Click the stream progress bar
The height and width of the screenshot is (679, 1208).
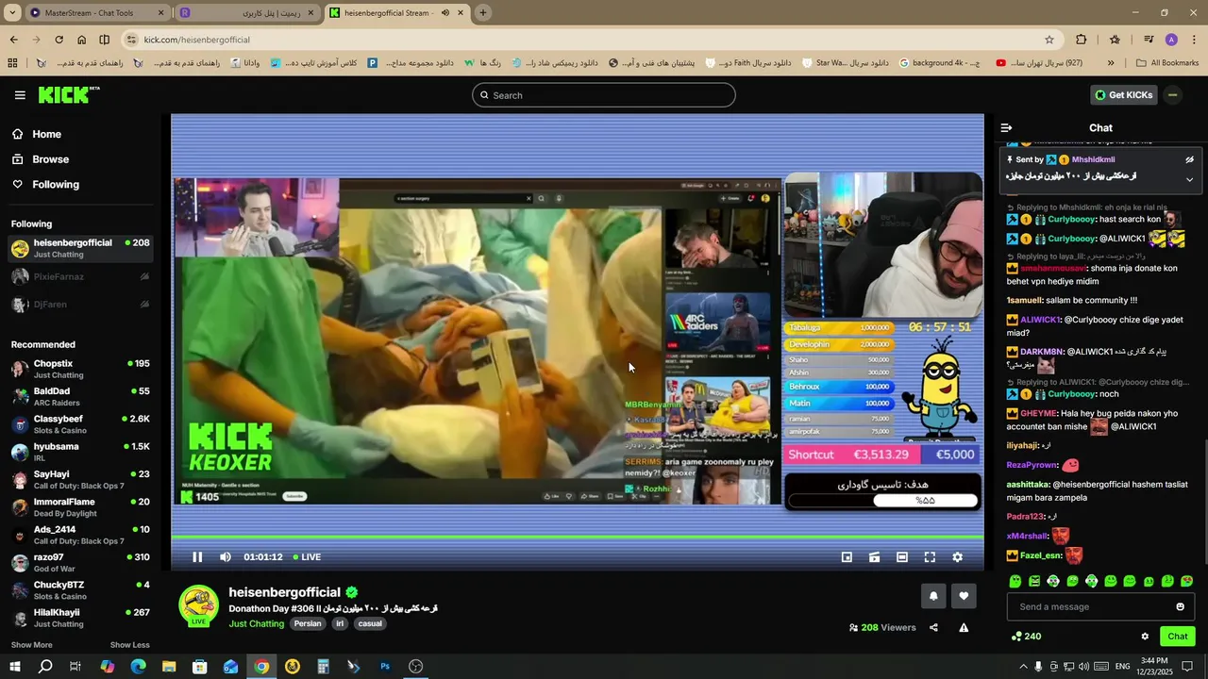tap(578, 538)
